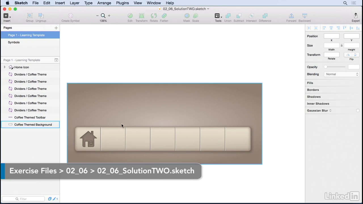Click align right icon in inspector
This screenshot has width=363, height=204.
click(338, 28)
